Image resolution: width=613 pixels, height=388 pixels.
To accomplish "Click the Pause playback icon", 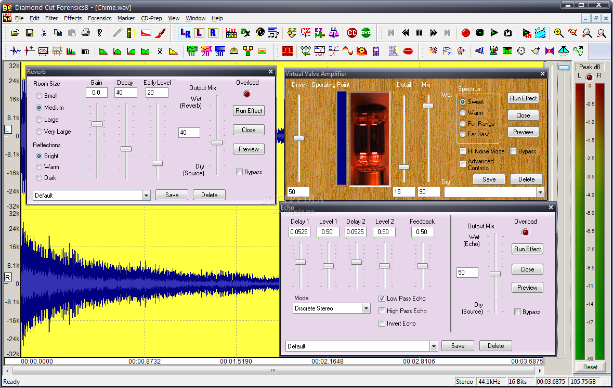I will pyautogui.click(x=419, y=33).
